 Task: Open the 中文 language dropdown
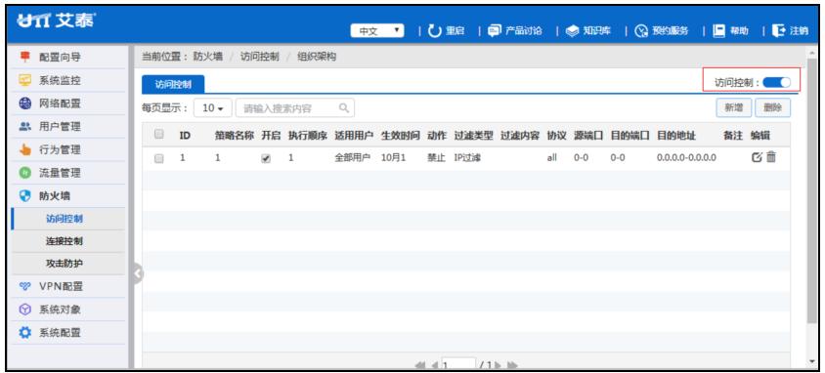pos(377,31)
